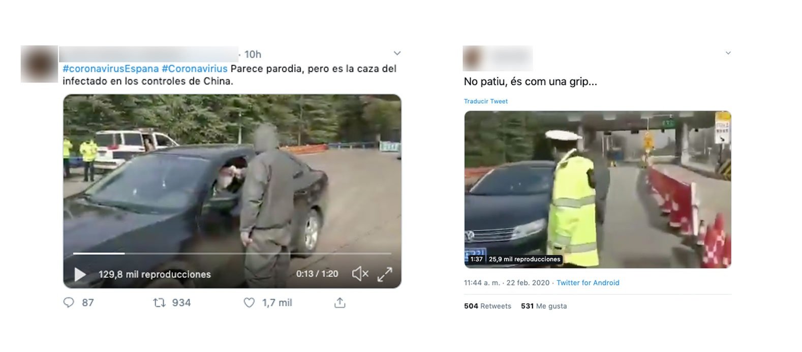Click the 10h timestamp on left tweet
The image size is (802, 352).
coord(253,54)
